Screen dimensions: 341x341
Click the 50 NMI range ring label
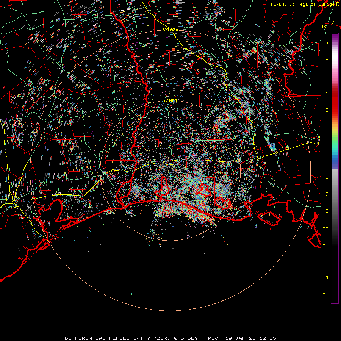click(x=170, y=100)
